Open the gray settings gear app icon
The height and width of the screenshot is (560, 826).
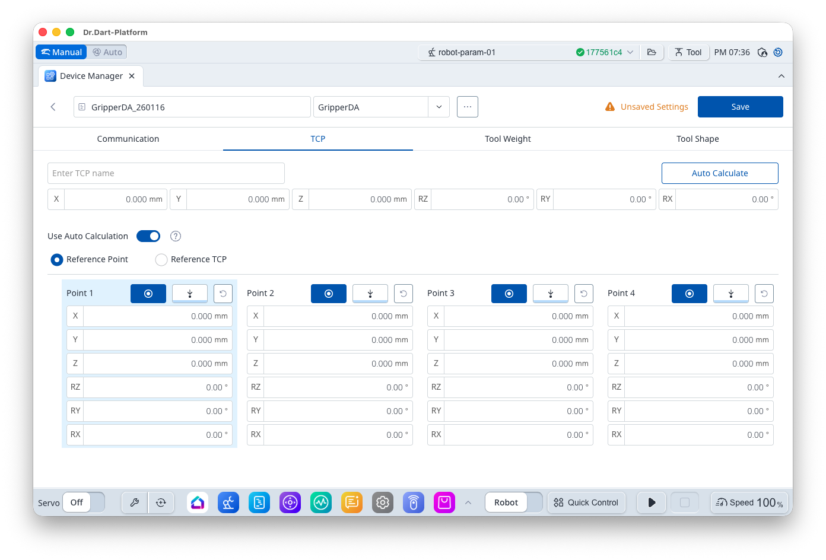[x=383, y=502]
